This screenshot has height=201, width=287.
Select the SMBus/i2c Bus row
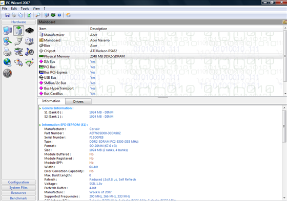[160, 83]
